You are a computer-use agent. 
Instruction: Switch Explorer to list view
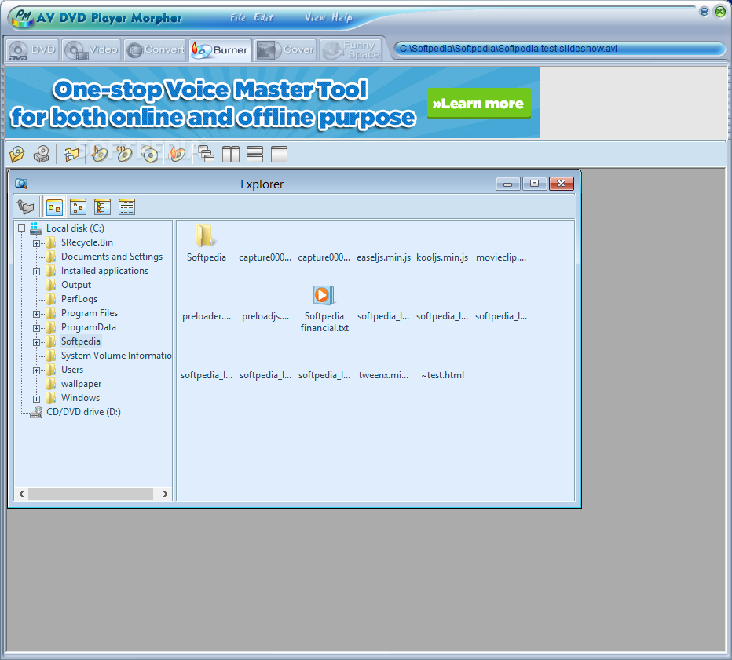(102, 206)
